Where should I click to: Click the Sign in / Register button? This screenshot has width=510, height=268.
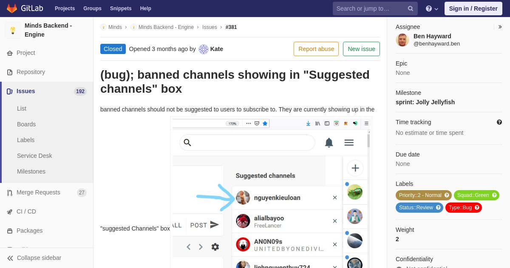473,9
